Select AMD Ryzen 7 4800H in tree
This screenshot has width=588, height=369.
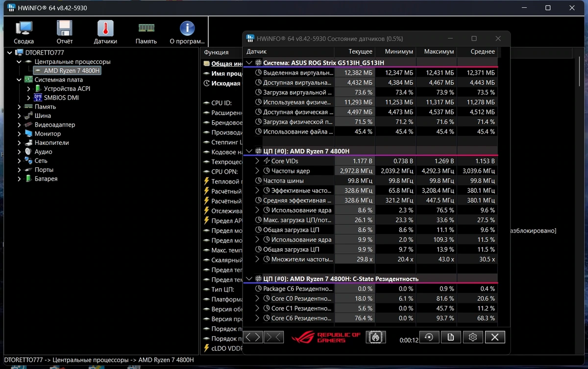pos(72,71)
